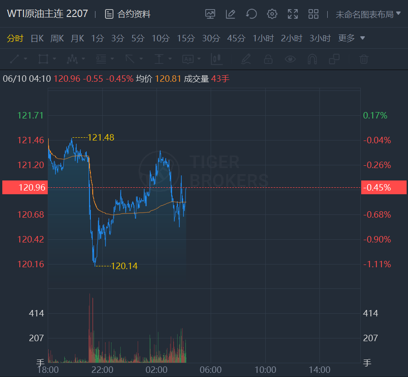This screenshot has height=377, width=408.
Task: Click the 121.48 high price marker
Action: coord(101,137)
